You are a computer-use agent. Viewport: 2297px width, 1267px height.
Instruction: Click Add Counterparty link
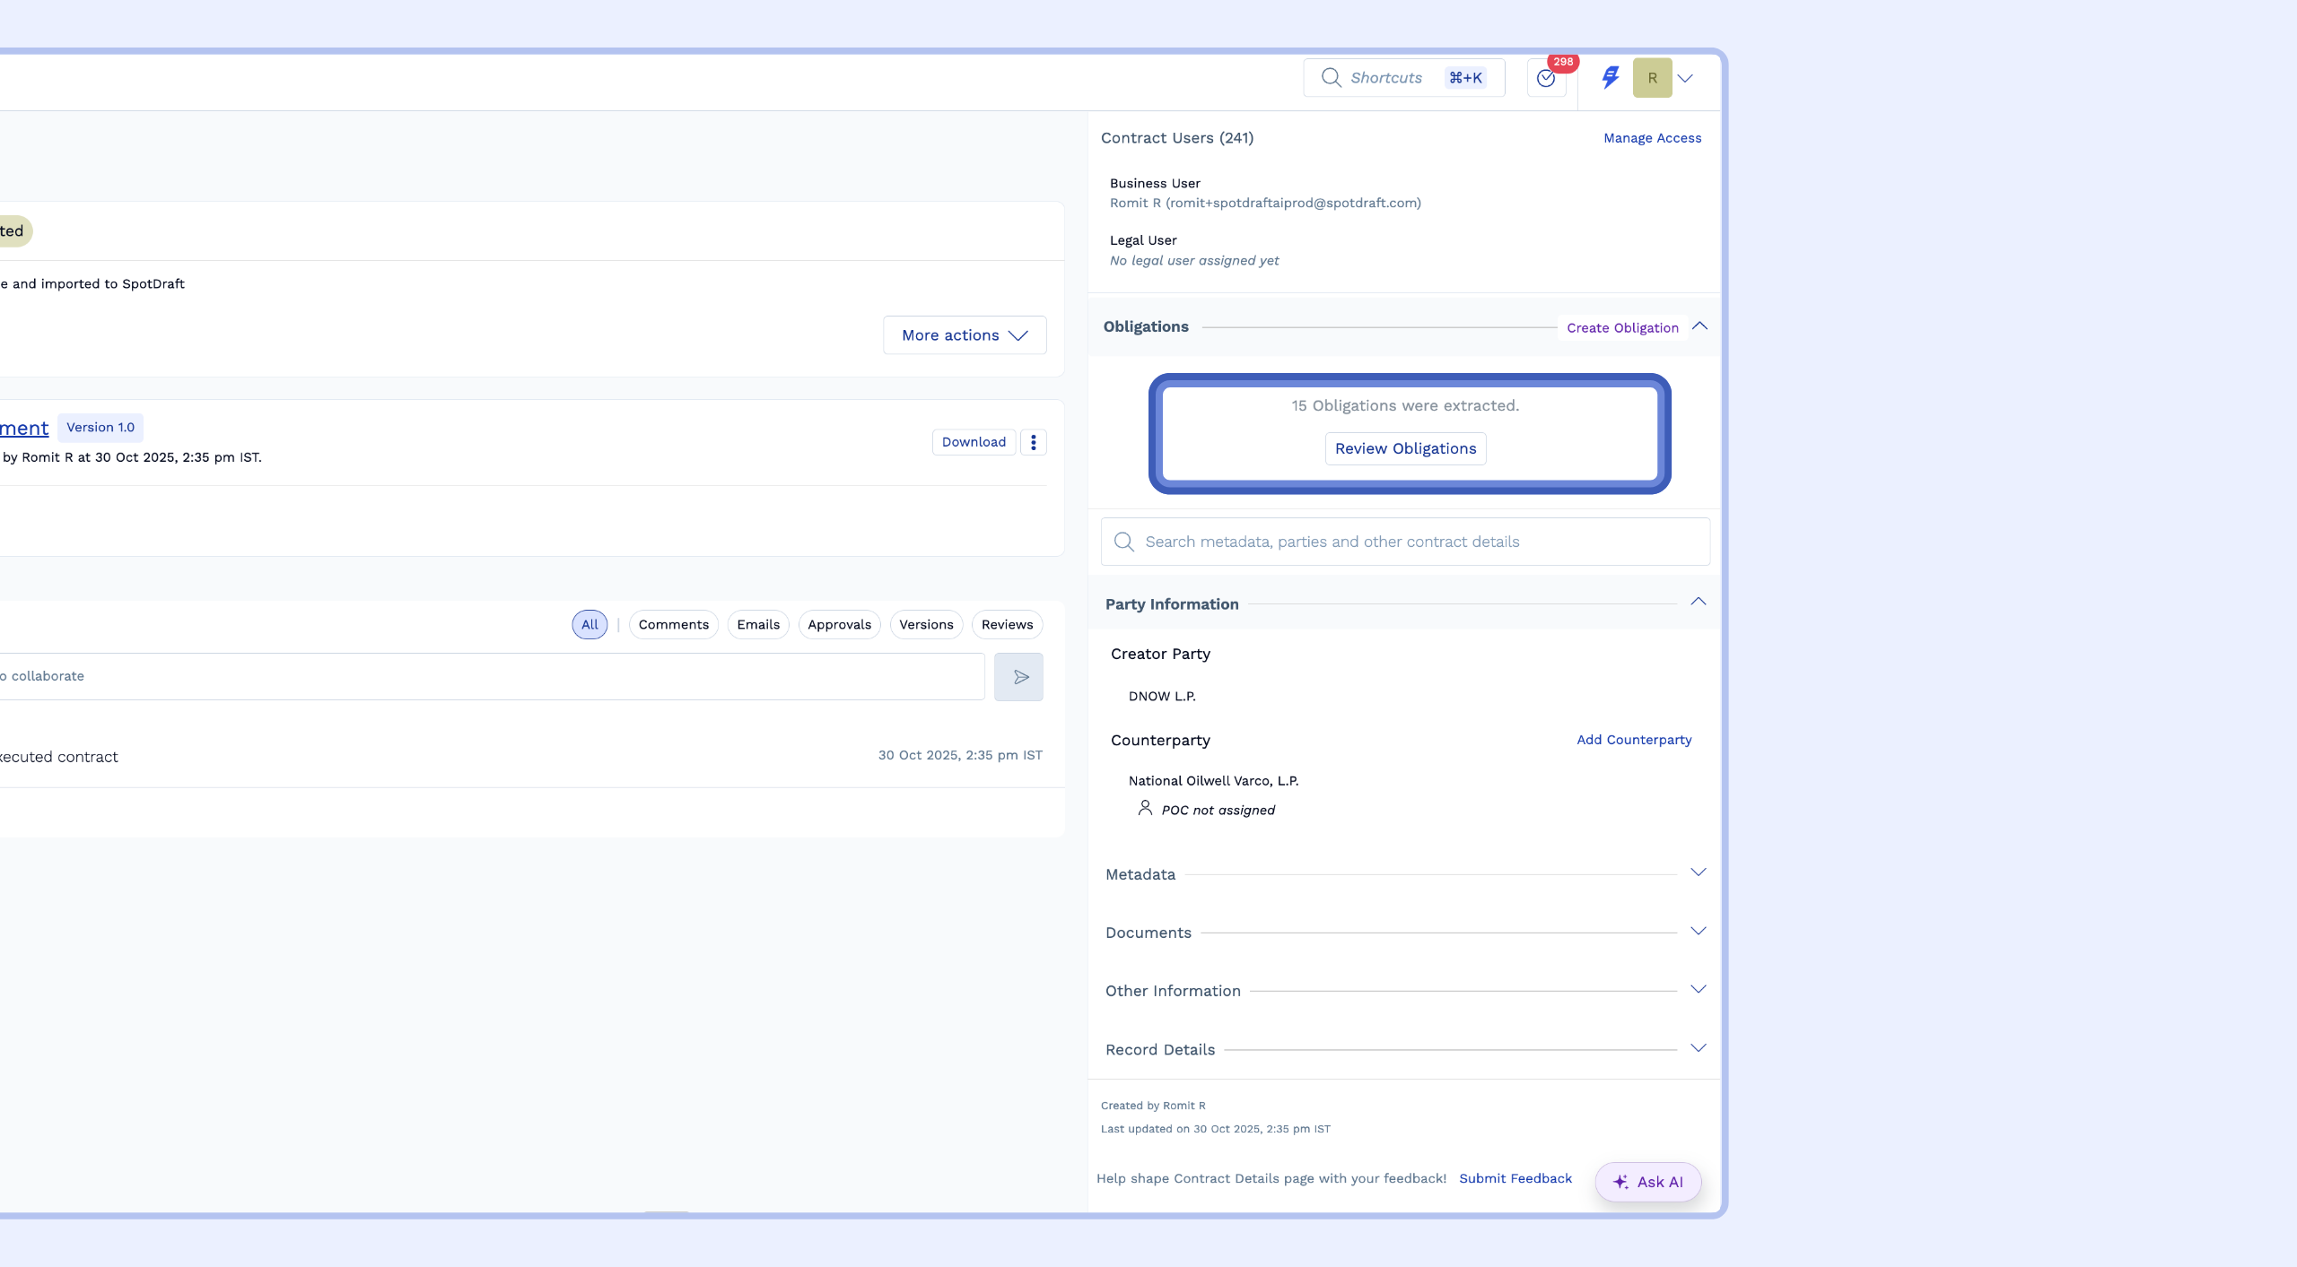click(1634, 740)
